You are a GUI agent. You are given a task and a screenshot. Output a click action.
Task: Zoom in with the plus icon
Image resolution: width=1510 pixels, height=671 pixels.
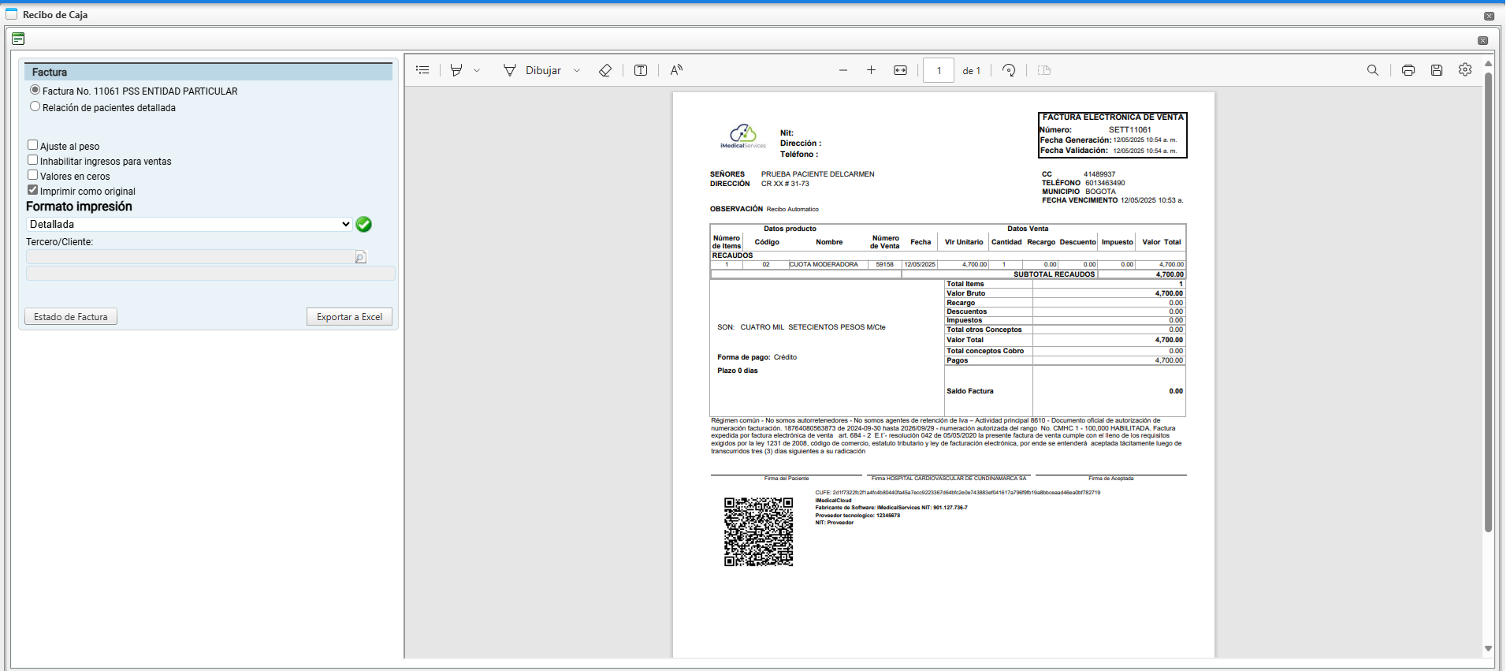(x=871, y=70)
